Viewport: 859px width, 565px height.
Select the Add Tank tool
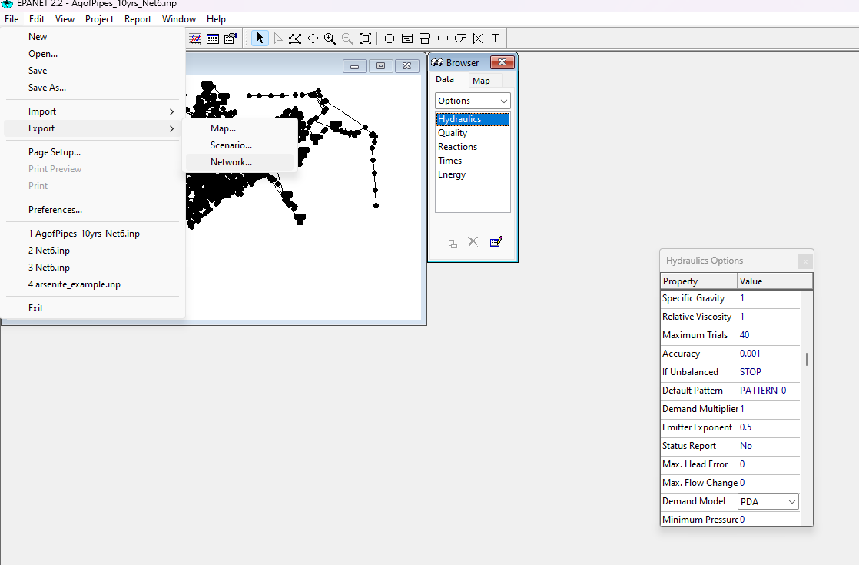[x=425, y=38]
